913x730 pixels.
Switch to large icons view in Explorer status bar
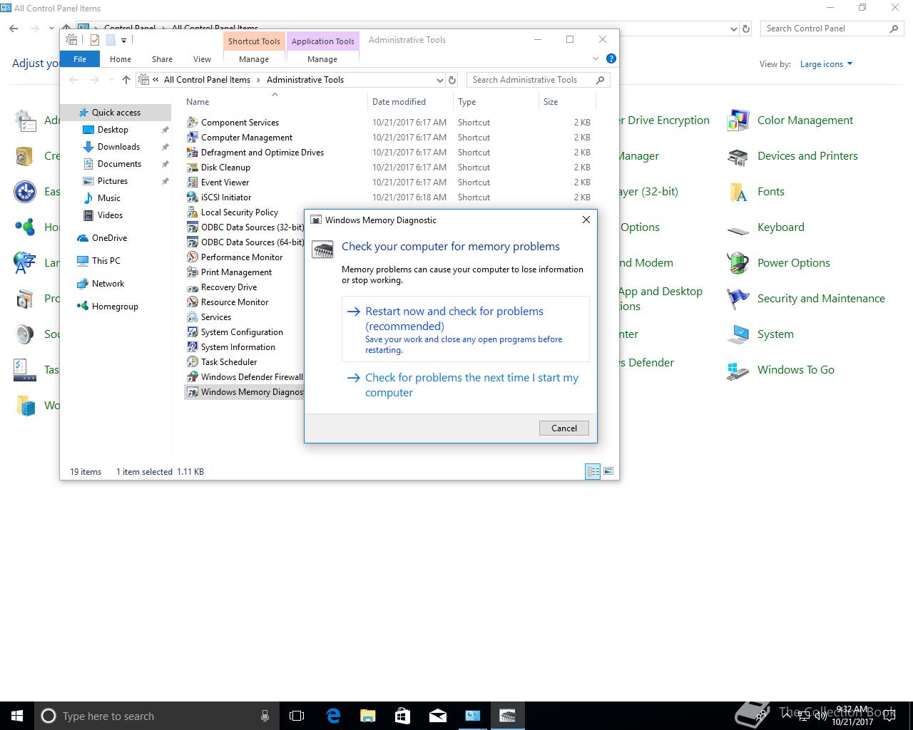(x=608, y=471)
